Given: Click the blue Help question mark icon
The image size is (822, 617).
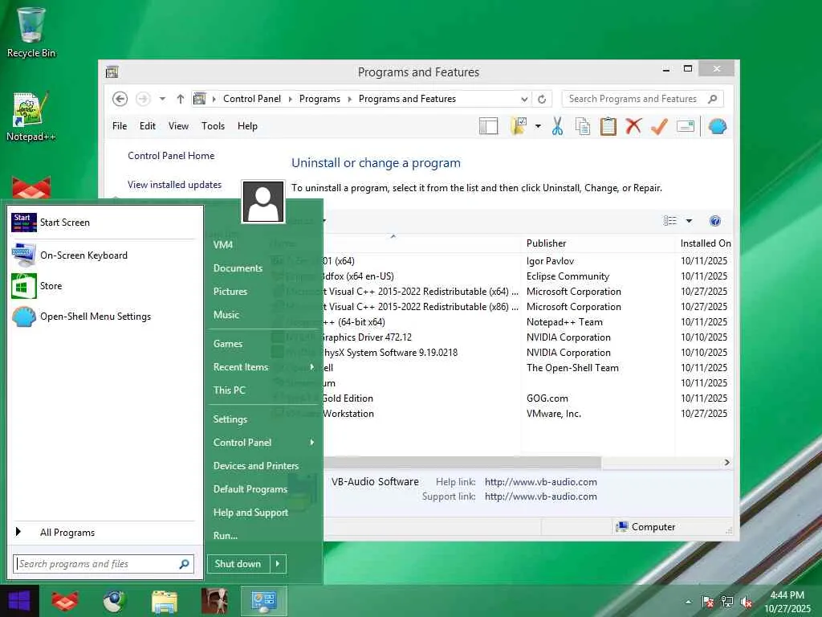Looking at the screenshot, I should (x=715, y=221).
